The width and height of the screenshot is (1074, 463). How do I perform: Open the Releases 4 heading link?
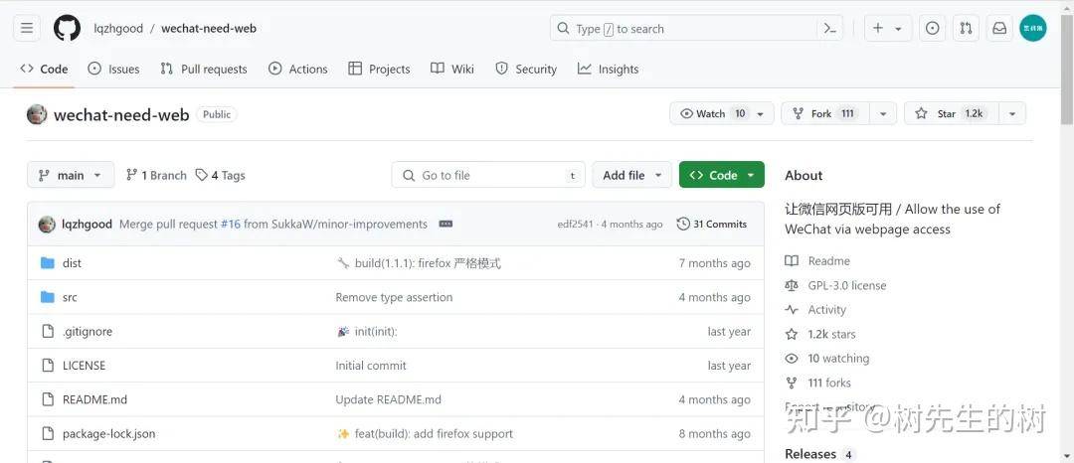coord(818,454)
